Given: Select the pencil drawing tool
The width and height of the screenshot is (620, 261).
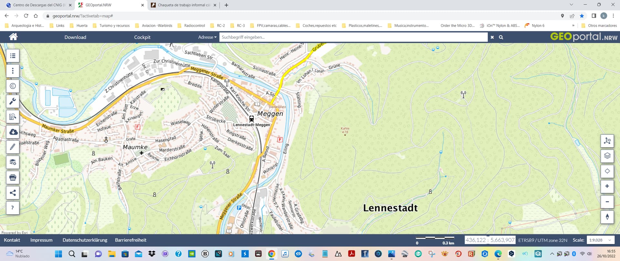Looking at the screenshot, I should click(13, 147).
